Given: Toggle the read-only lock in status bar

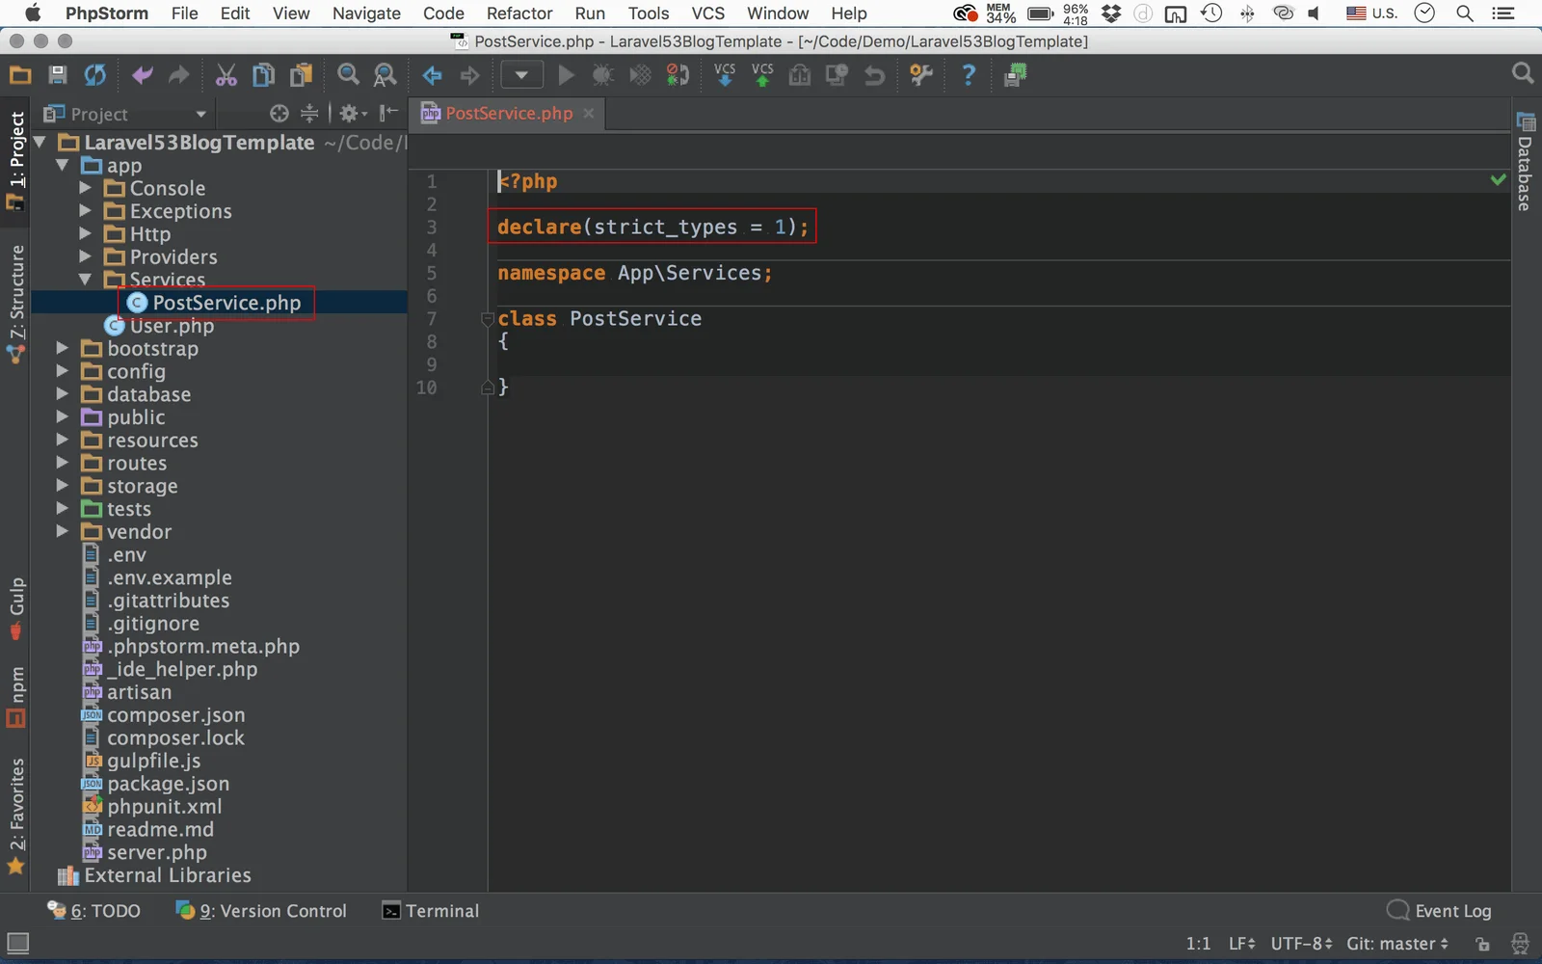Looking at the screenshot, I should click(1482, 944).
